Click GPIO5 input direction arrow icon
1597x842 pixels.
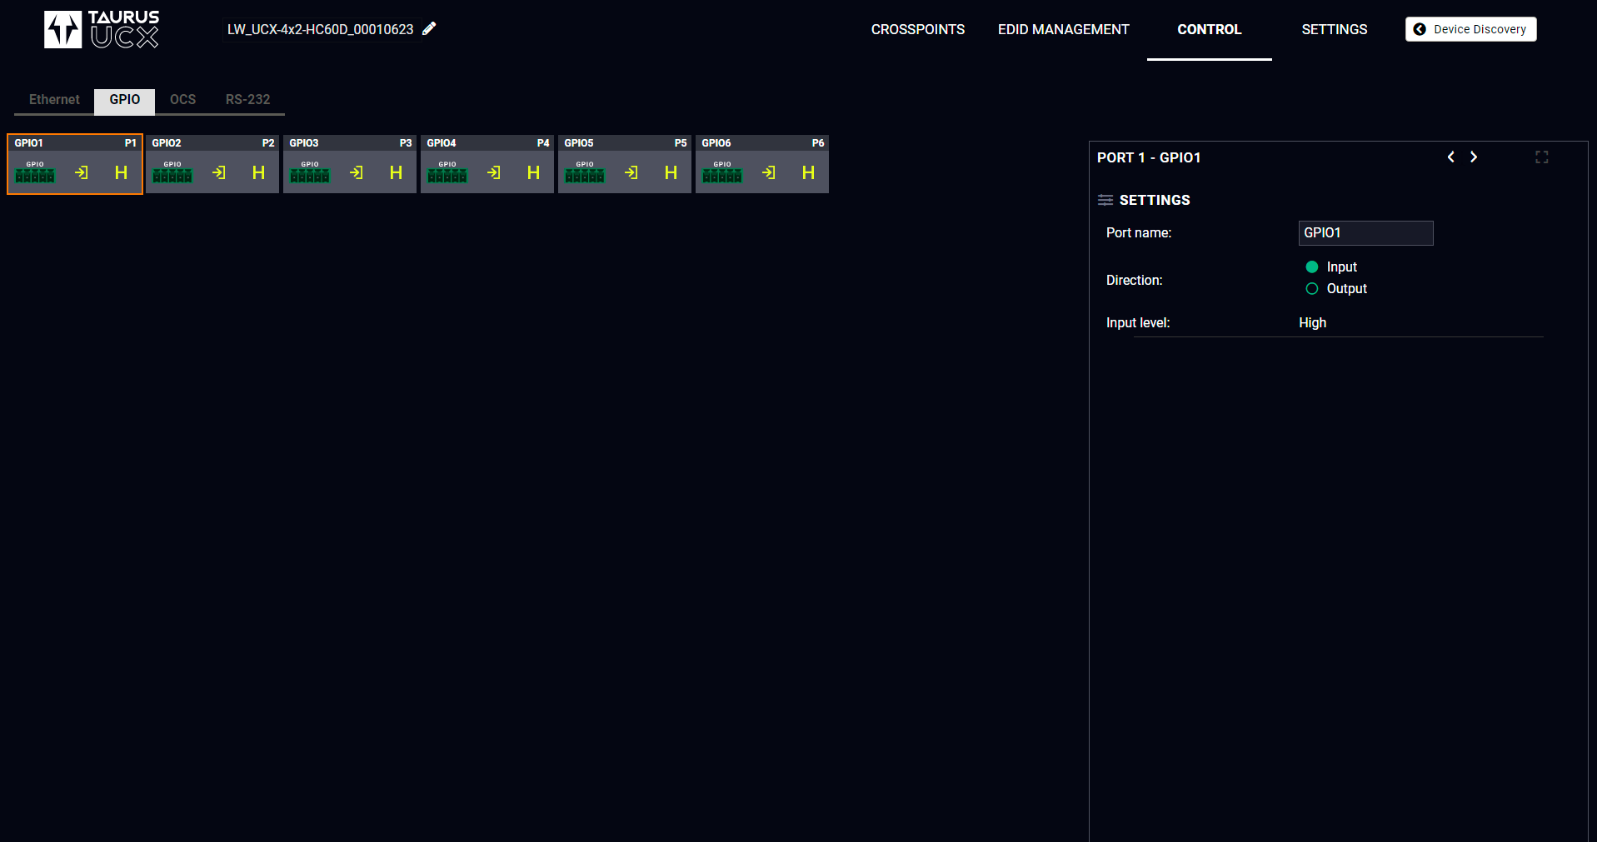tap(631, 172)
